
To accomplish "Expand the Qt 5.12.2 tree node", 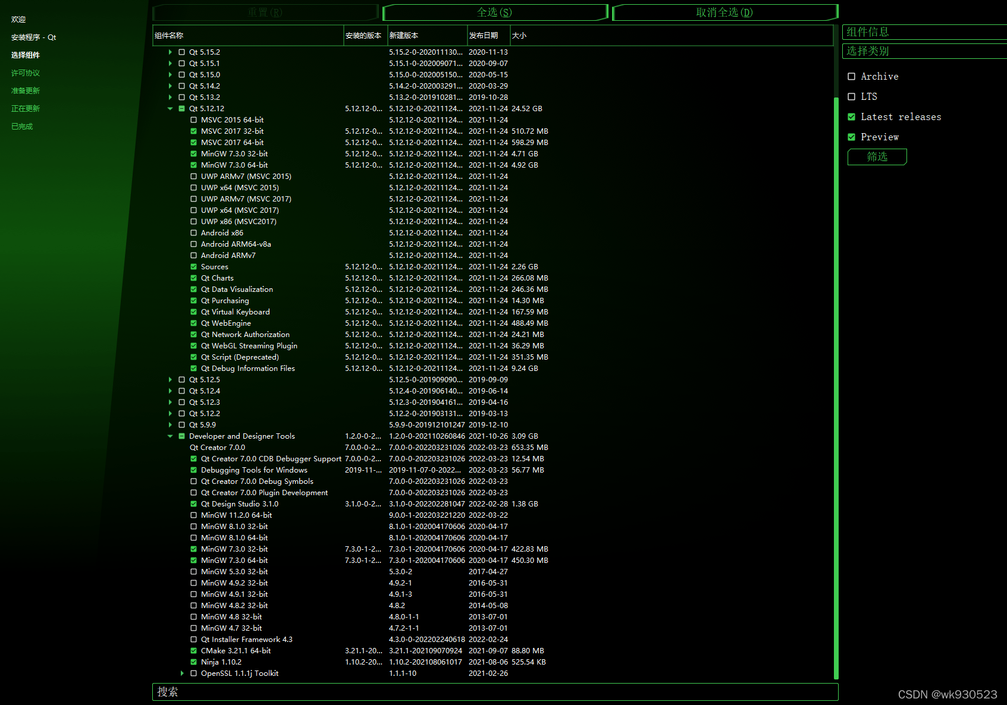I will click(170, 414).
